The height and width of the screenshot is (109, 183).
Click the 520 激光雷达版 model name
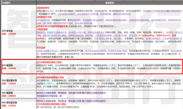[x=9, y=80]
